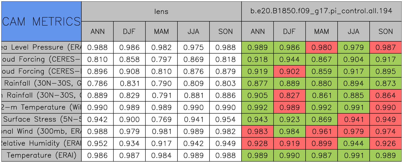Click the red cell showing 0.980

coord(321,47)
